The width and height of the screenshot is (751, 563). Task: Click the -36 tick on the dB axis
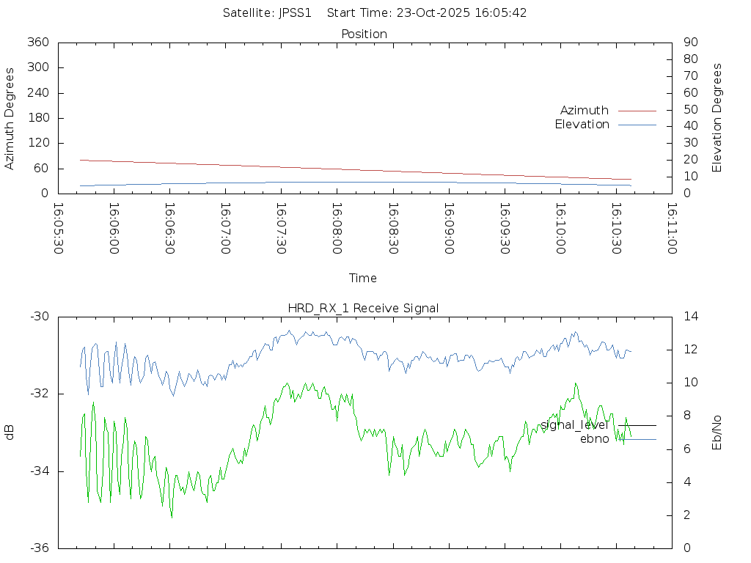(39, 548)
